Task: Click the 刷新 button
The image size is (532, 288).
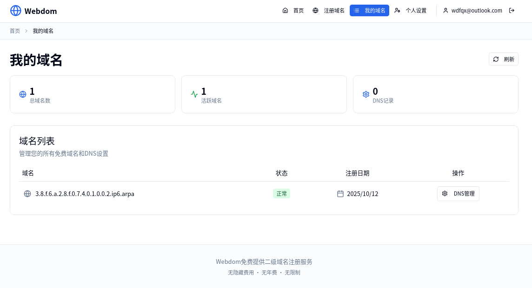Action: (504, 59)
